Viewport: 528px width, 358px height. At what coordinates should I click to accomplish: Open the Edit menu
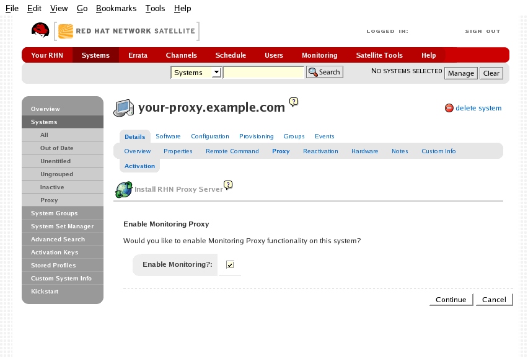pyautogui.click(x=34, y=8)
